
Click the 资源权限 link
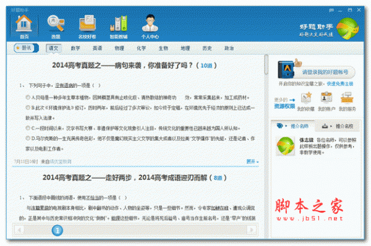coord(284,106)
